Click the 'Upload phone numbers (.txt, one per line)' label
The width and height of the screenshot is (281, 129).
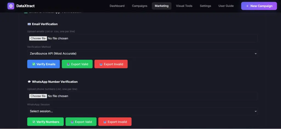click(52, 89)
